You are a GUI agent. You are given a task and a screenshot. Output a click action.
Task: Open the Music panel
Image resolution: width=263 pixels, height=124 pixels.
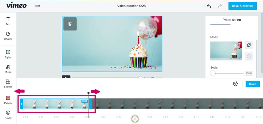point(8,69)
